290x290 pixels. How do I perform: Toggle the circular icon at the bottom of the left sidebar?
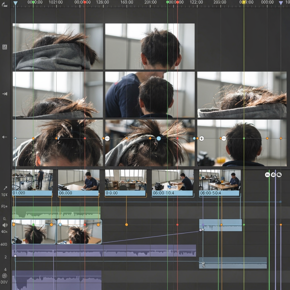pyautogui.click(x=4, y=276)
